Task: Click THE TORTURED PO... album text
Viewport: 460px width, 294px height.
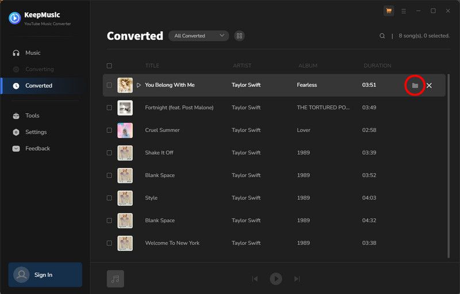Action: coord(323,108)
